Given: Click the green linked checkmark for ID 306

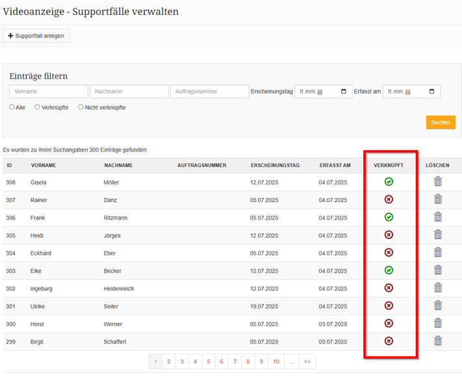Looking at the screenshot, I should pos(389,217).
